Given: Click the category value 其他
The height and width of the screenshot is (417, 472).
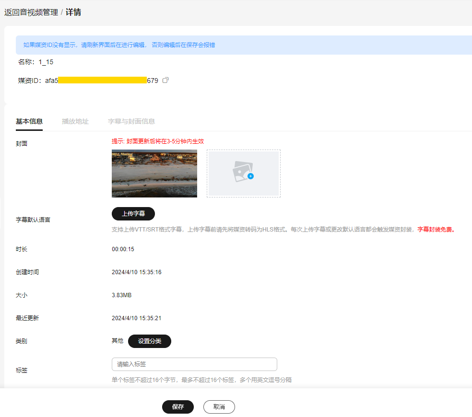Looking at the screenshot, I should 118,341.
